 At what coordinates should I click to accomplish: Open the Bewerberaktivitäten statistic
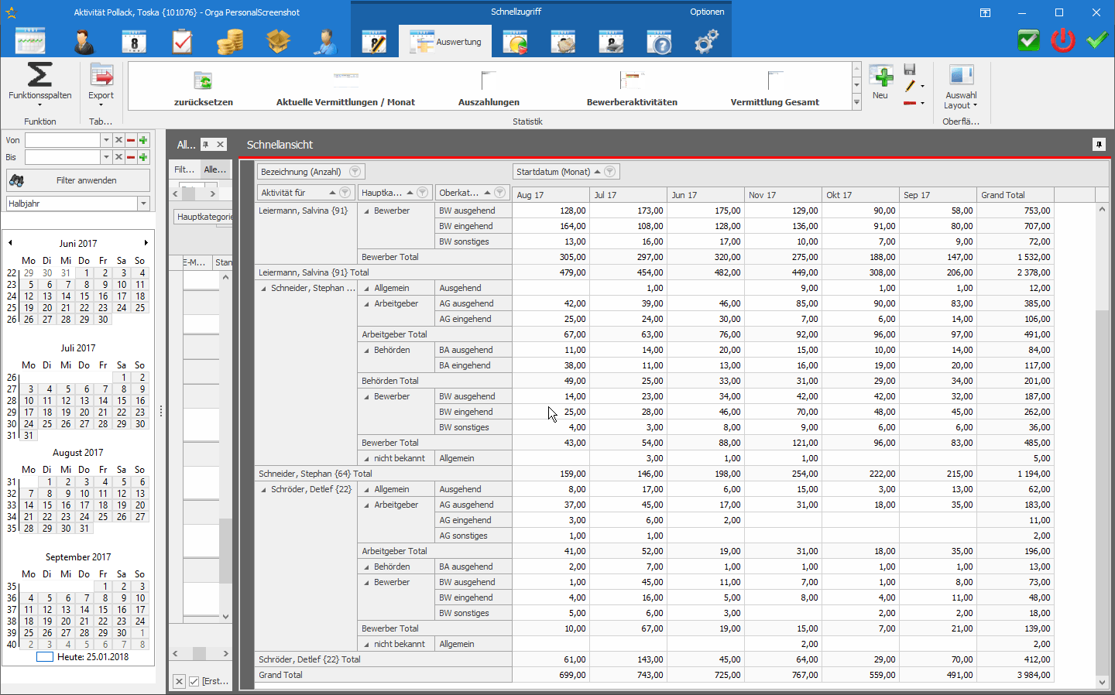(x=632, y=88)
